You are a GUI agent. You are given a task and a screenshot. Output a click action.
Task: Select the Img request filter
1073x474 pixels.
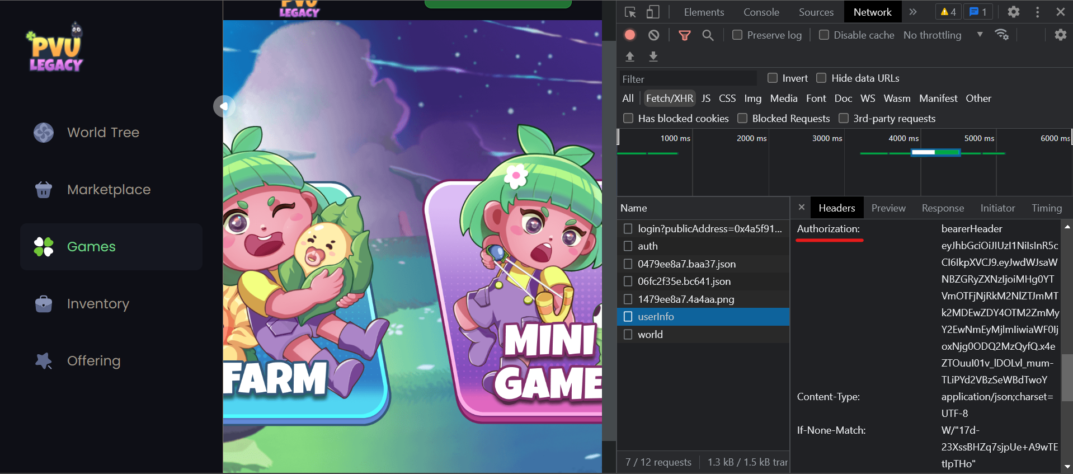pos(753,98)
